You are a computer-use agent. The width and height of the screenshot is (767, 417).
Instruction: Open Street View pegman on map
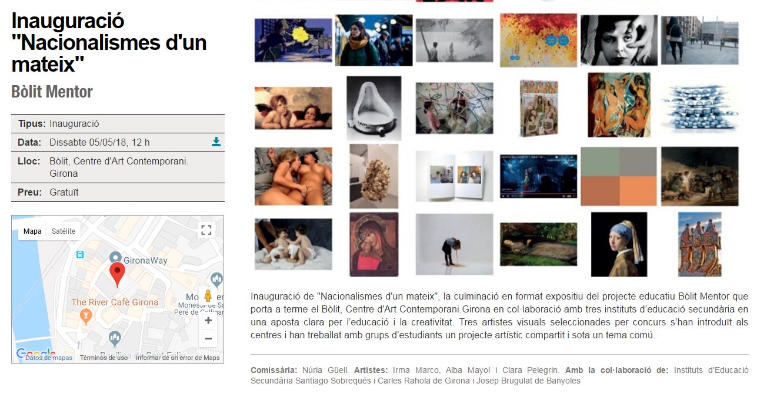(208, 295)
